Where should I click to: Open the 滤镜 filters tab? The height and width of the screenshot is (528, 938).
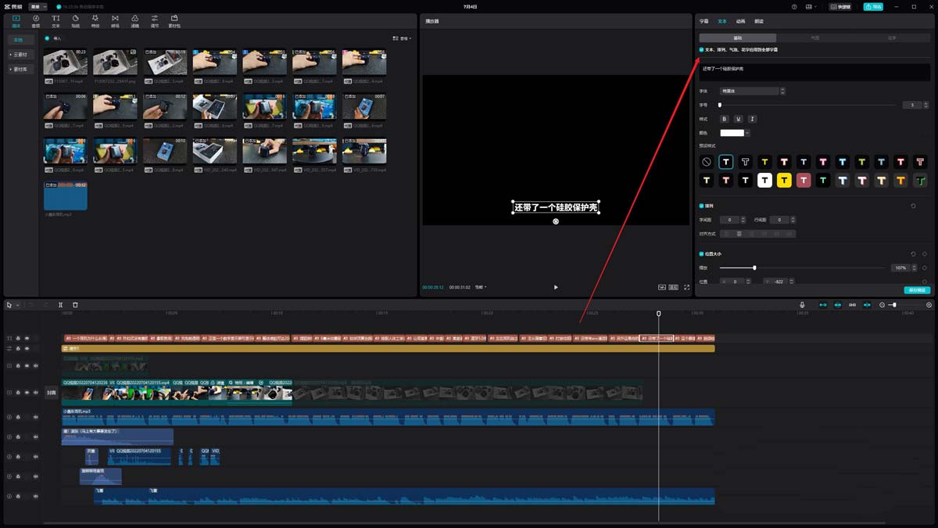point(134,20)
